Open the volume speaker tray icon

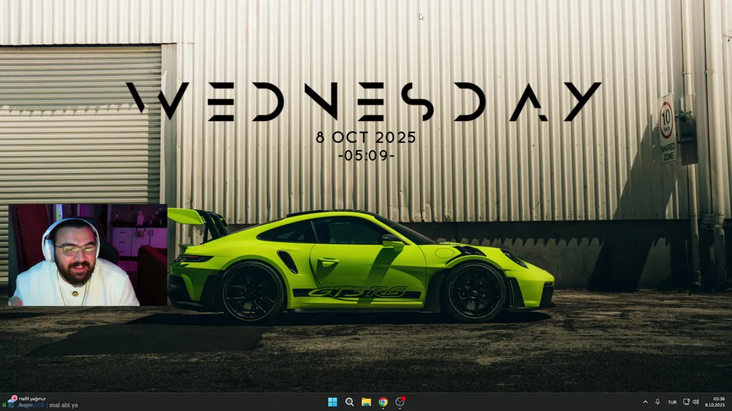pos(695,402)
